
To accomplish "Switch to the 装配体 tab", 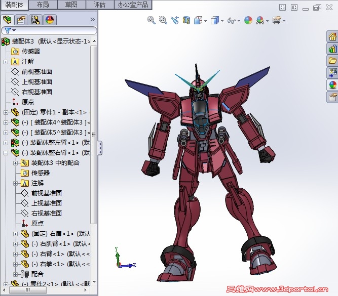I will pyautogui.click(x=14, y=5).
